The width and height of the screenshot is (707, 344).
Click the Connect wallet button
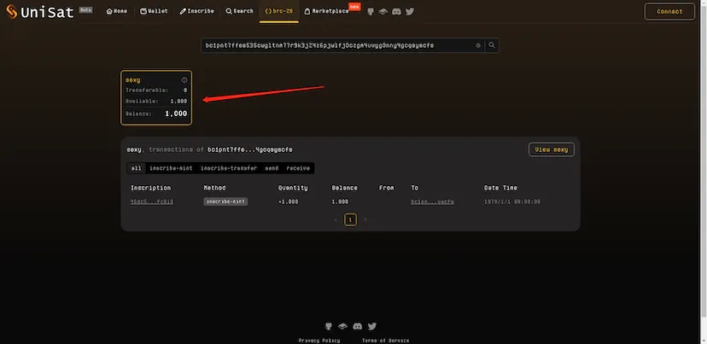pos(669,12)
